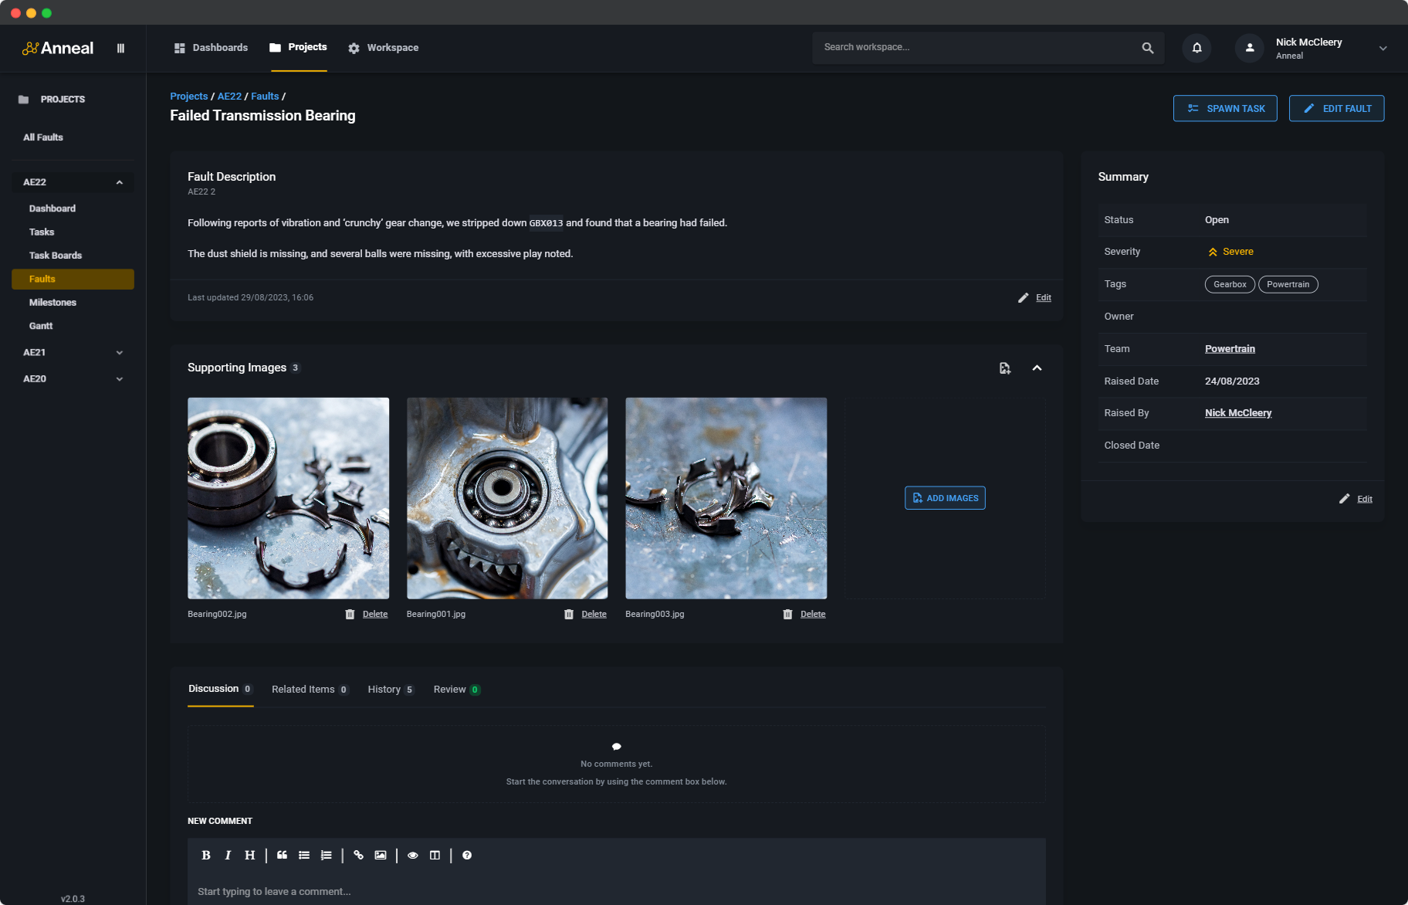Click the notifications bell icon
This screenshot has width=1408, height=905.
click(x=1196, y=48)
